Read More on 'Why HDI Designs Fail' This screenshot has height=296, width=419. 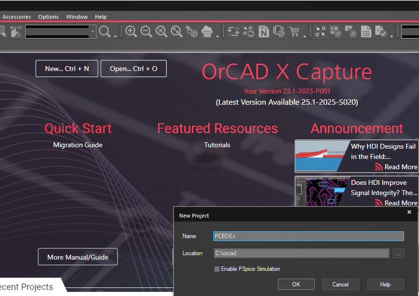397,167
